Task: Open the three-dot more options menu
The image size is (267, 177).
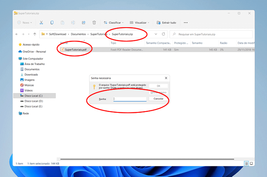Action: pos(186,23)
